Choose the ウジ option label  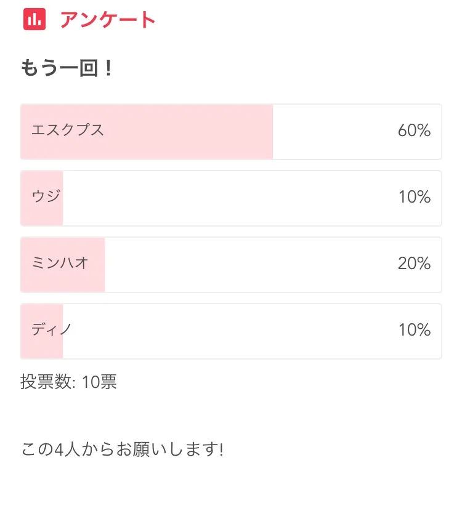[x=46, y=197]
